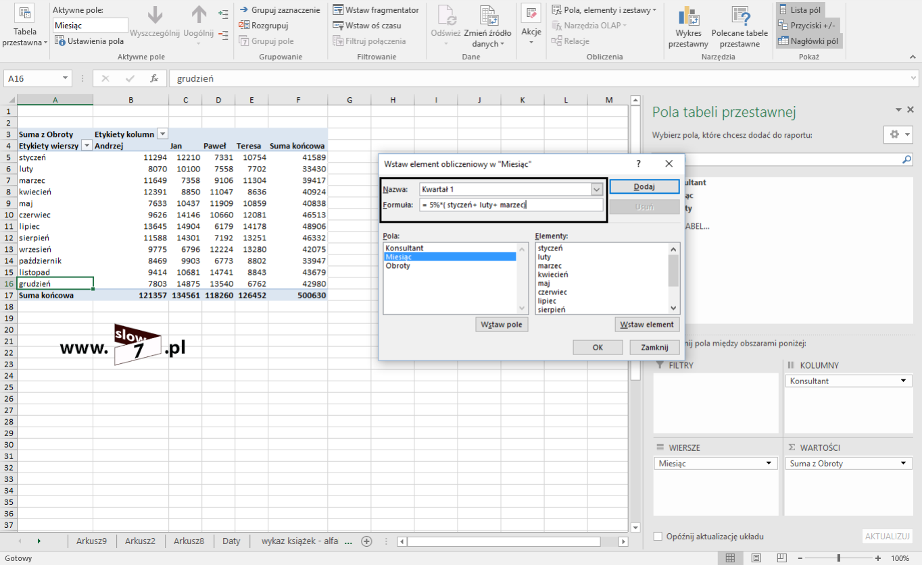Switch to the Daty sheet tab
922x565 pixels.
click(x=231, y=541)
